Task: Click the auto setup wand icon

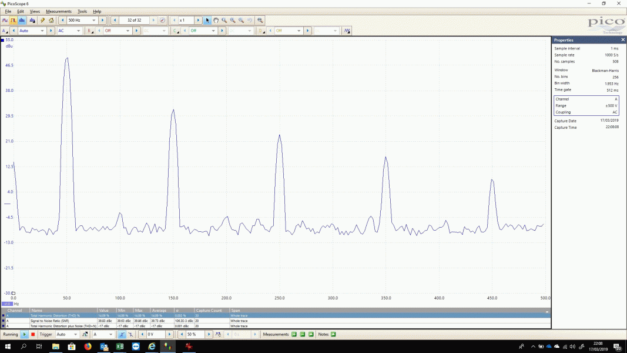Action: [42, 20]
